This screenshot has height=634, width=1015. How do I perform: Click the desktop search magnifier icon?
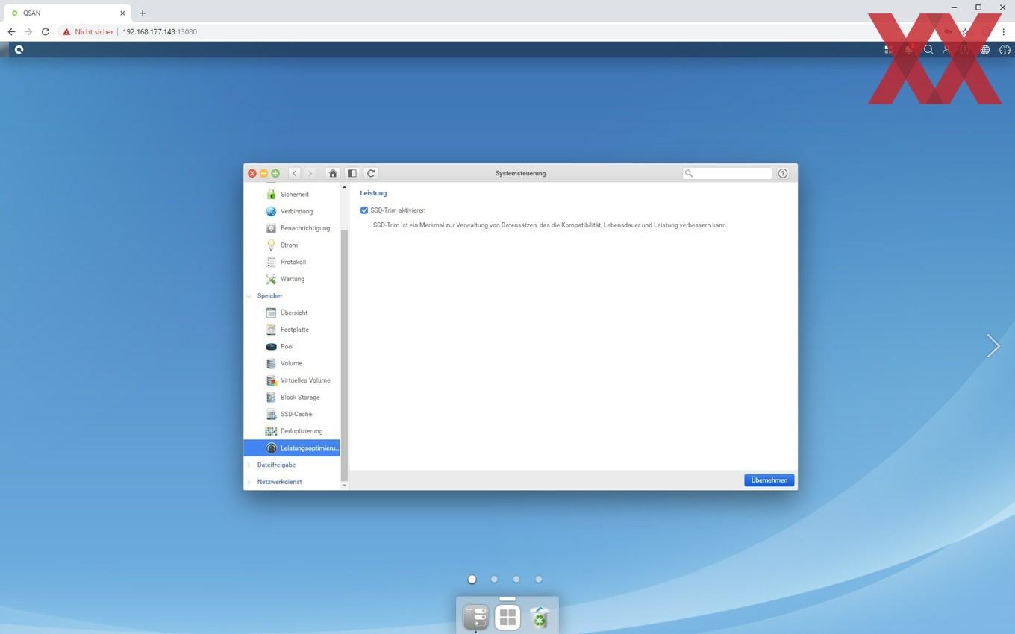click(928, 50)
